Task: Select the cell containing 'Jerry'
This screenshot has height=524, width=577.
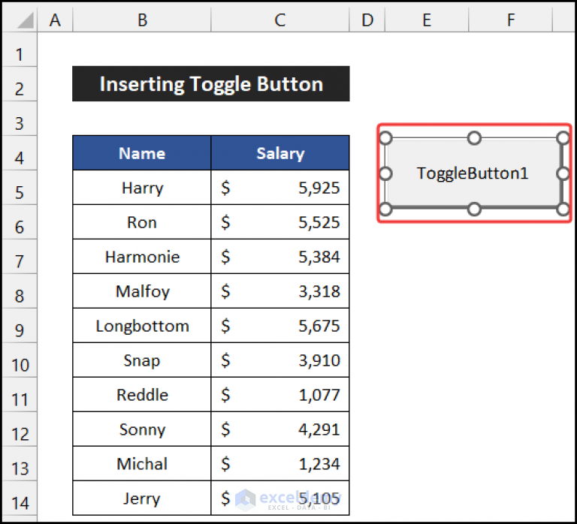Action: [142, 498]
